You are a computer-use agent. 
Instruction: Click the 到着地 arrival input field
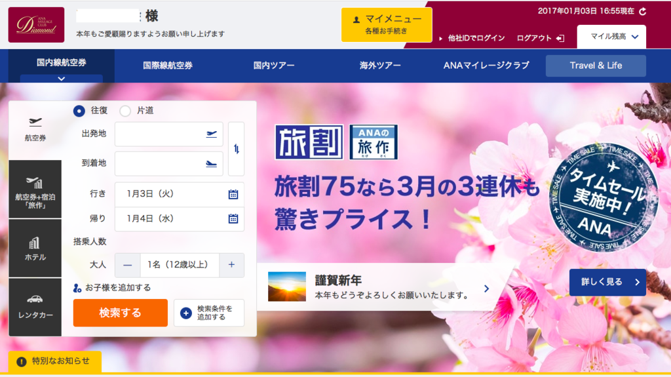click(168, 163)
